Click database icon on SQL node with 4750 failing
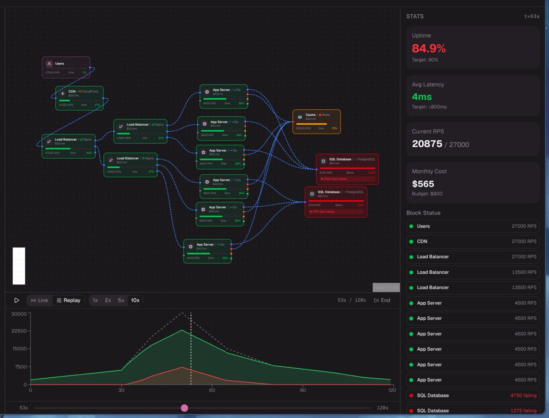The height and width of the screenshot is (418, 549). (x=323, y=161)
